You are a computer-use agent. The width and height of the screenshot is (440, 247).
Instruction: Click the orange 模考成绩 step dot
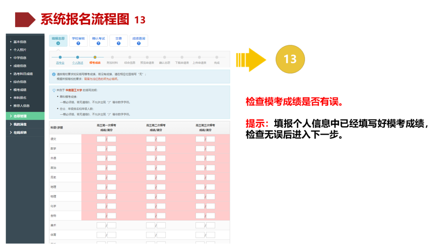coord(95,57)
